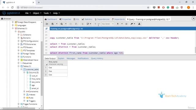196x110 pixels.
Task: Select the first_name column node
Action: coord(36,79)
